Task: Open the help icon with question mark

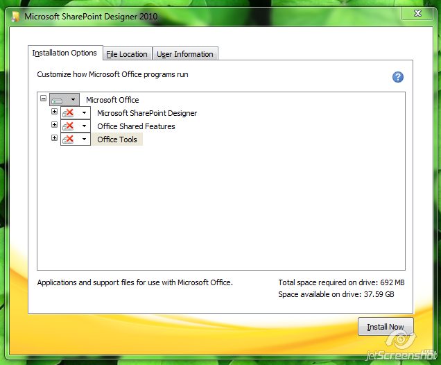Action: tap(398, 77)
